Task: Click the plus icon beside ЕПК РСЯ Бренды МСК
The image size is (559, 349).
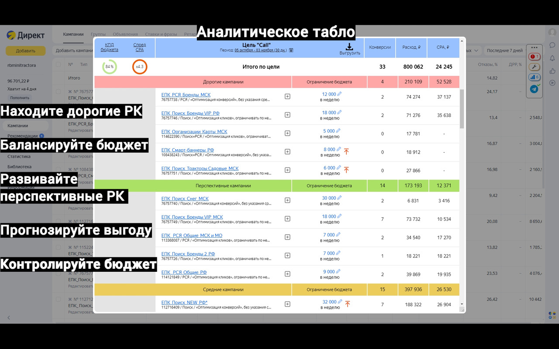Action: point(287,97)
